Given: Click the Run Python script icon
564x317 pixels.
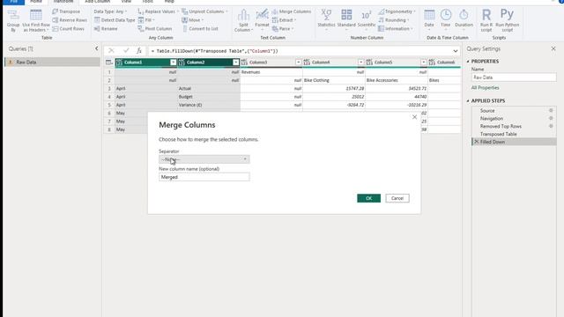Looking at the screenshot, I should coord(508,21).
